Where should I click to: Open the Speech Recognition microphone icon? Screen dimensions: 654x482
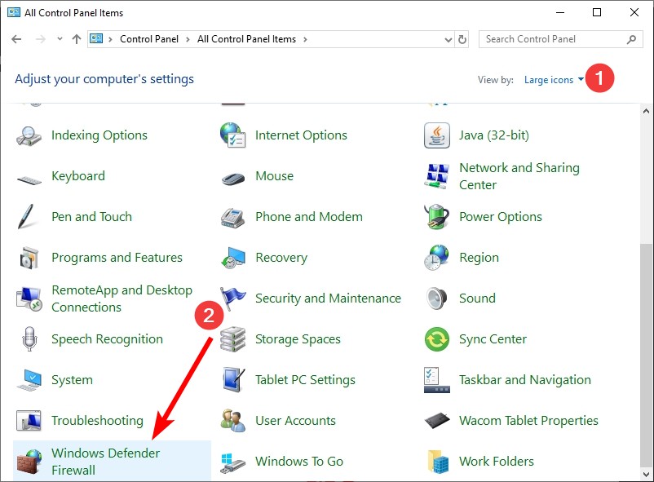click(29, 338)
